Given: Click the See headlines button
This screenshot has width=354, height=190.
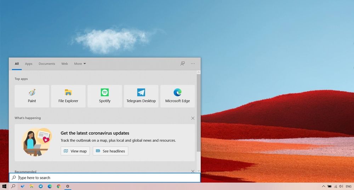Looking at the screenshot, I should pos(110,151).
